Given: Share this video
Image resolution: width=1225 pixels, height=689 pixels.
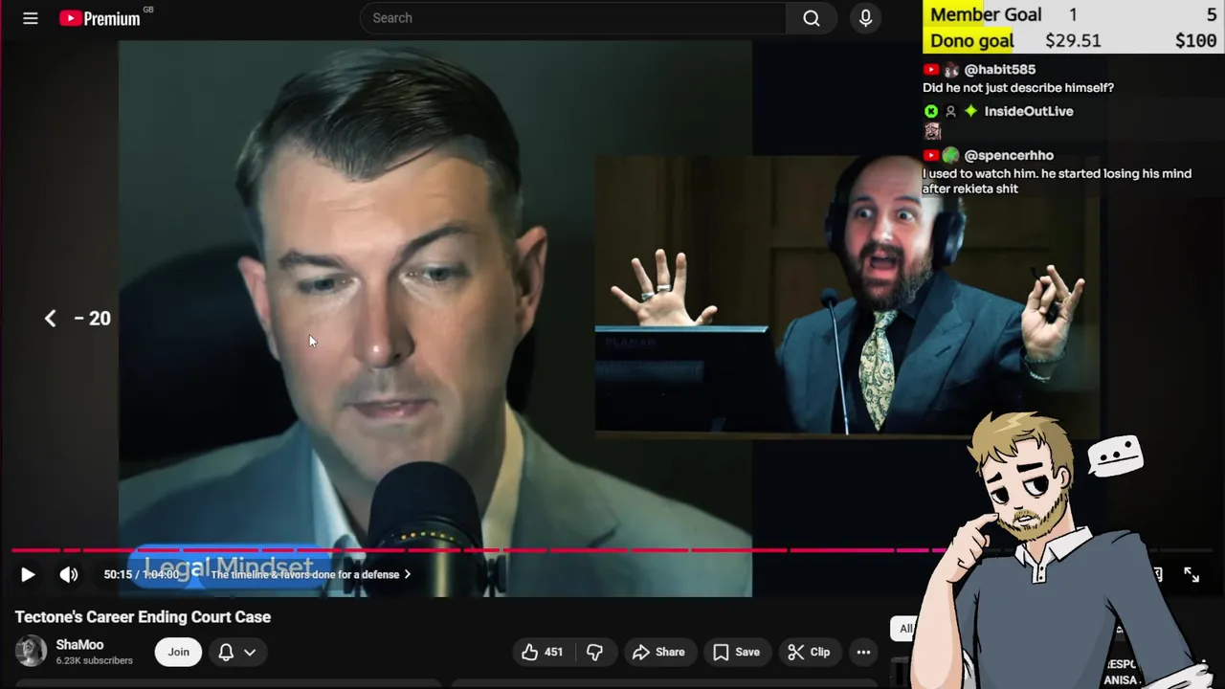Looking at the screenshot, I should click(x=658, y=652).
